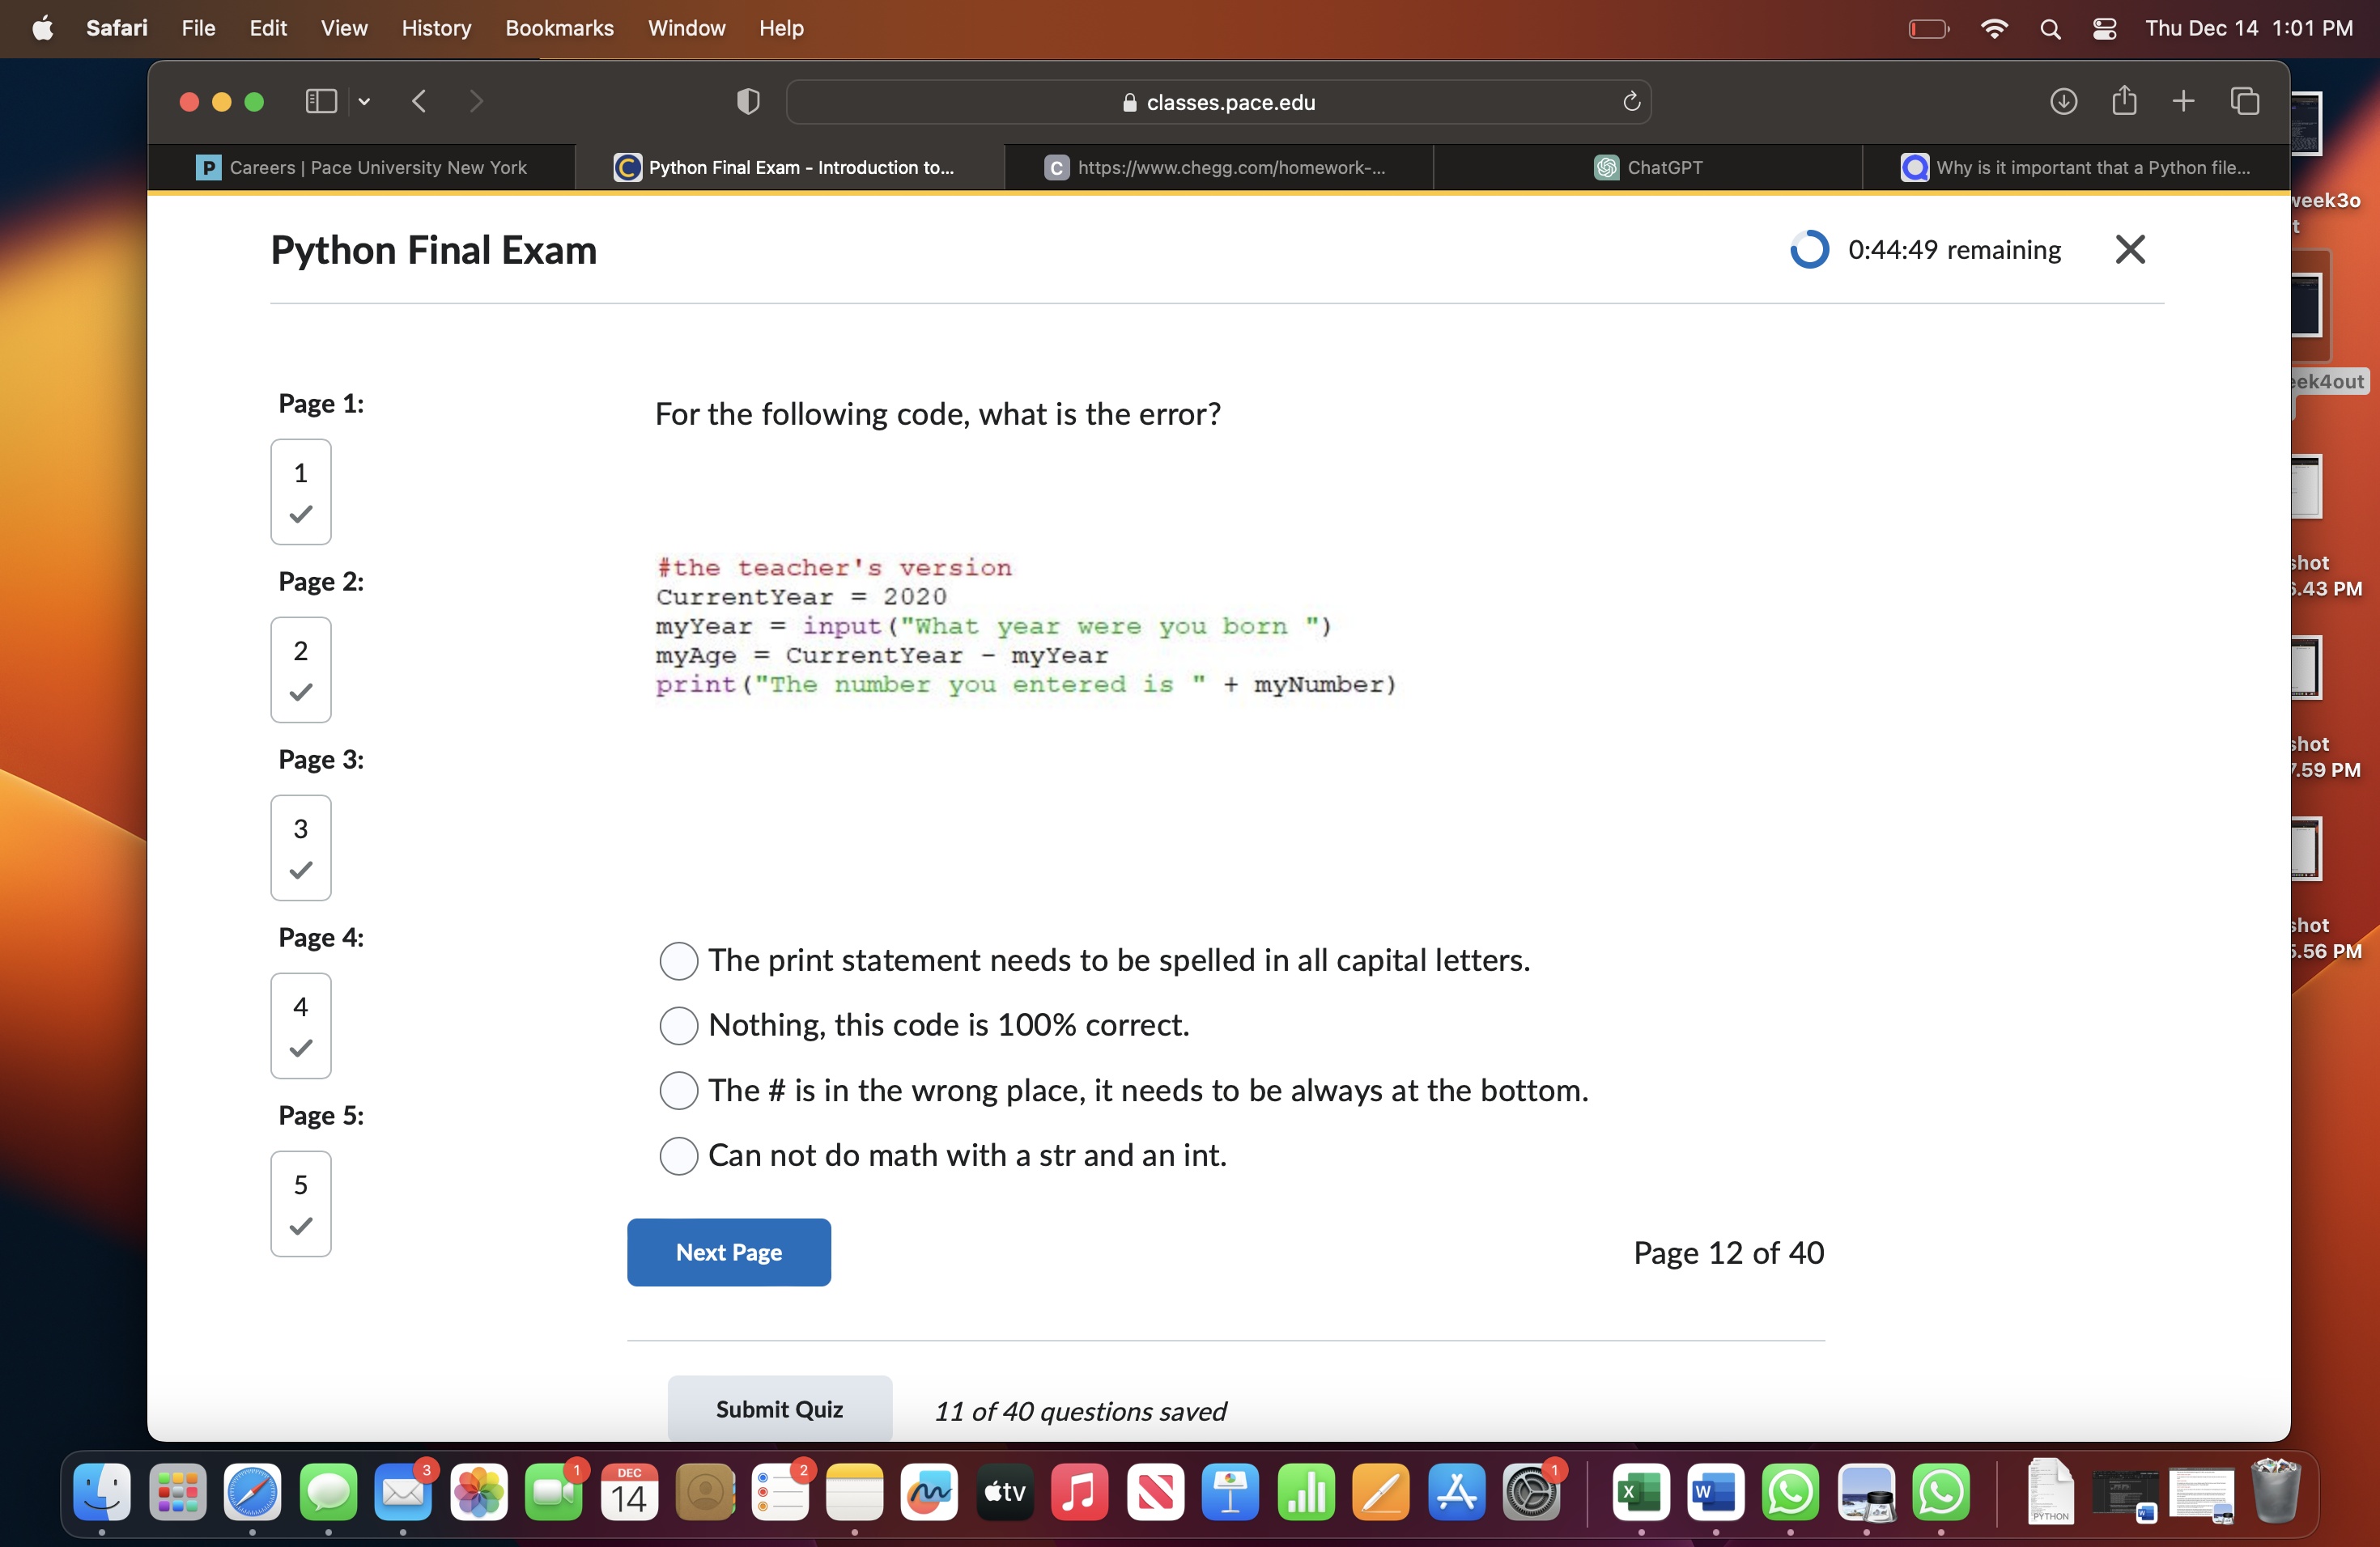Reload the page using the refresh icon
The image size is (2380, 1547).
(x=1631, y=101)
